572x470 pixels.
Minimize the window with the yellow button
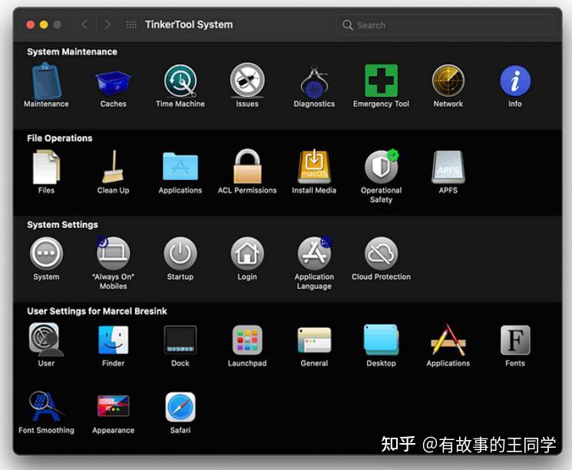44,25
